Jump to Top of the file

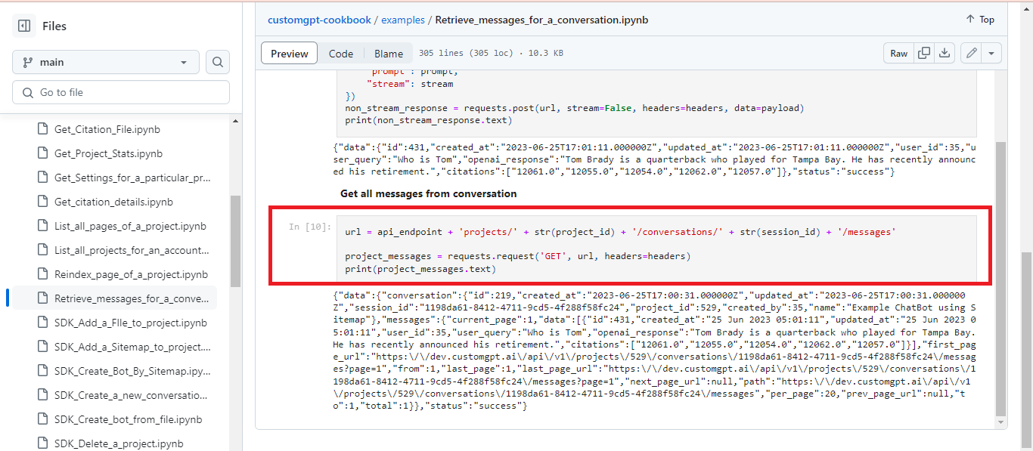[979, 19]
